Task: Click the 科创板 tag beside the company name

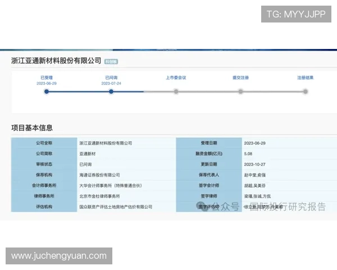Action: (x=111, y=61)
